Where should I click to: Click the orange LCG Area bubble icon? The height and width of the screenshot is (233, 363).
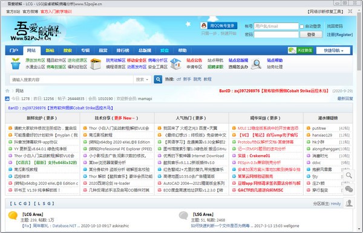click(13, 215)
